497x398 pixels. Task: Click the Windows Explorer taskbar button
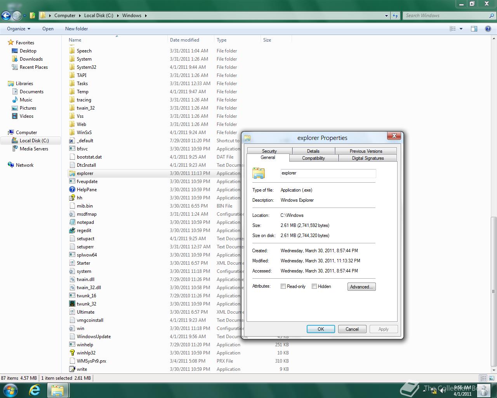(x=58, y=390)
